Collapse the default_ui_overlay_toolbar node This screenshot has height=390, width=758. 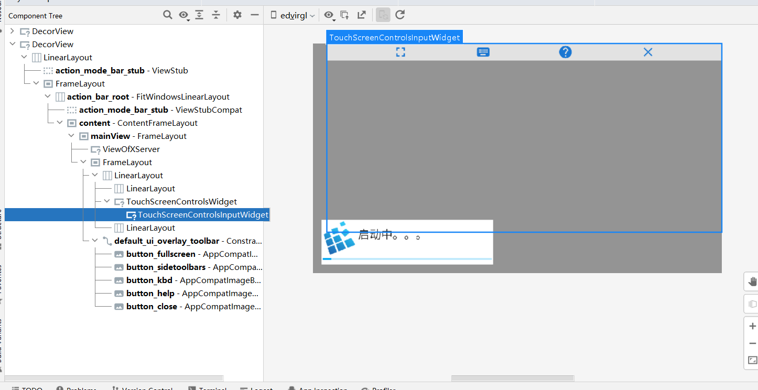tap(95, 241)
